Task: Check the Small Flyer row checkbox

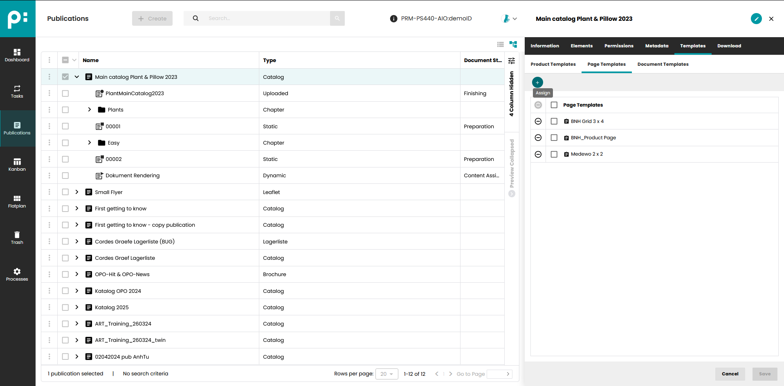Action: pyautogui.click(x=65, y=192)
